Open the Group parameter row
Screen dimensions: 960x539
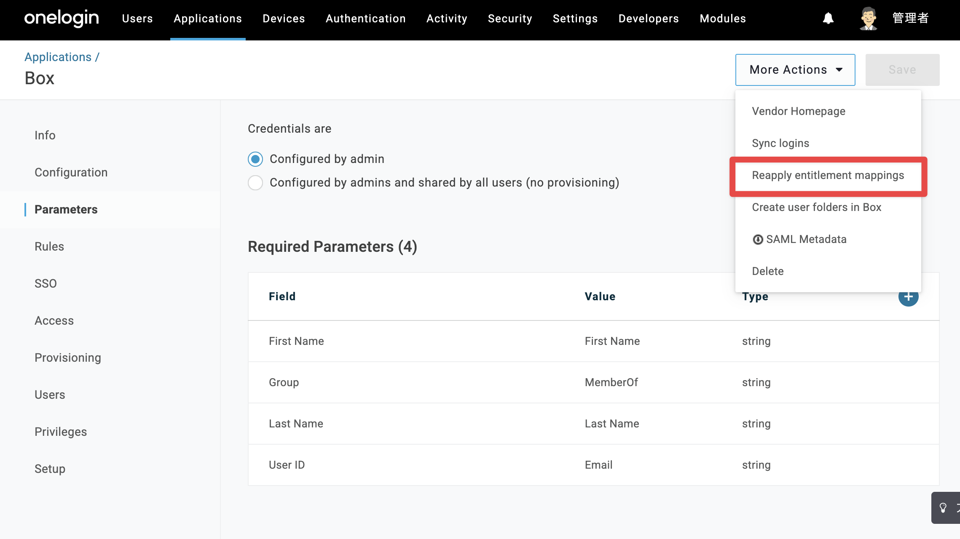coord(593,382)
